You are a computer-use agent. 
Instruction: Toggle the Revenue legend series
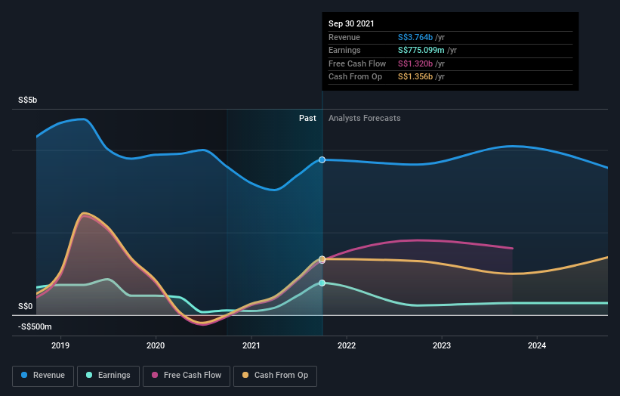pos(43,376)
